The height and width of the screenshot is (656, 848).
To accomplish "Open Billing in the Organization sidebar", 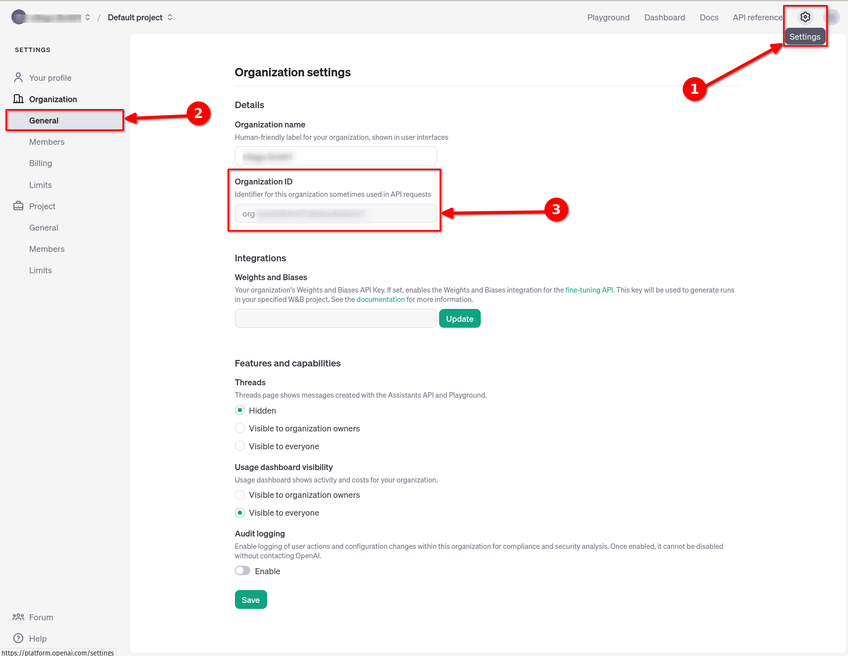I will point(41,164).
